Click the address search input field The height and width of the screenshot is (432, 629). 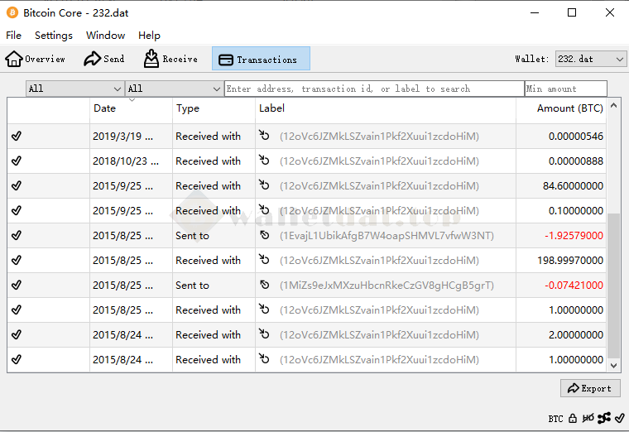point(373,89)
